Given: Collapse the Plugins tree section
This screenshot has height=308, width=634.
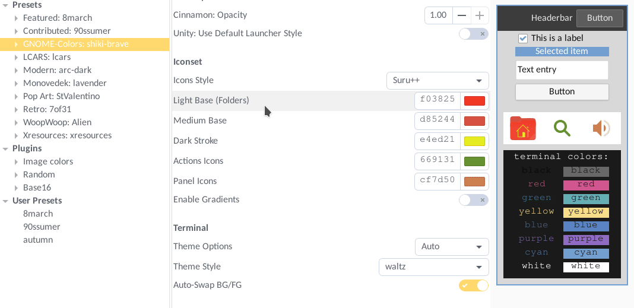Looking at the screenshot, I should tap(5, 148).
